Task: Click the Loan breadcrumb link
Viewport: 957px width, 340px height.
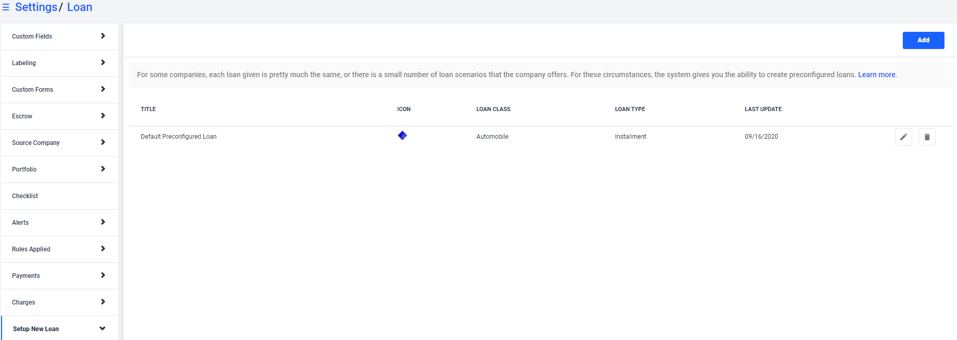Action: point(80,7)
